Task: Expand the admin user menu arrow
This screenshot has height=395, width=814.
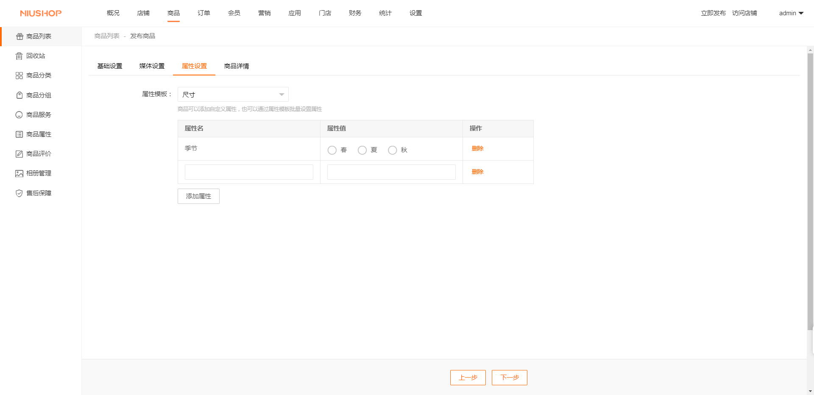Action: coord(801,13)
